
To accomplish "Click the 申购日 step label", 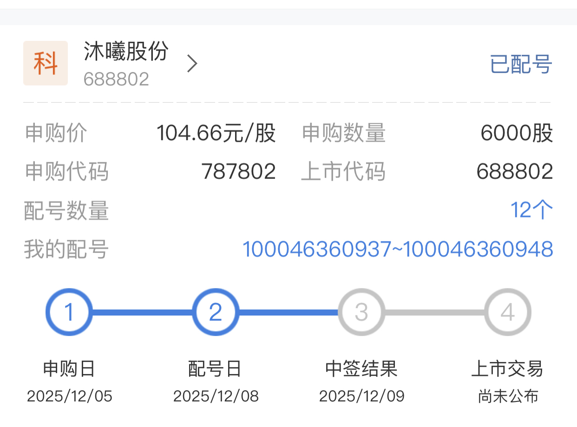I will pos(69,369).
